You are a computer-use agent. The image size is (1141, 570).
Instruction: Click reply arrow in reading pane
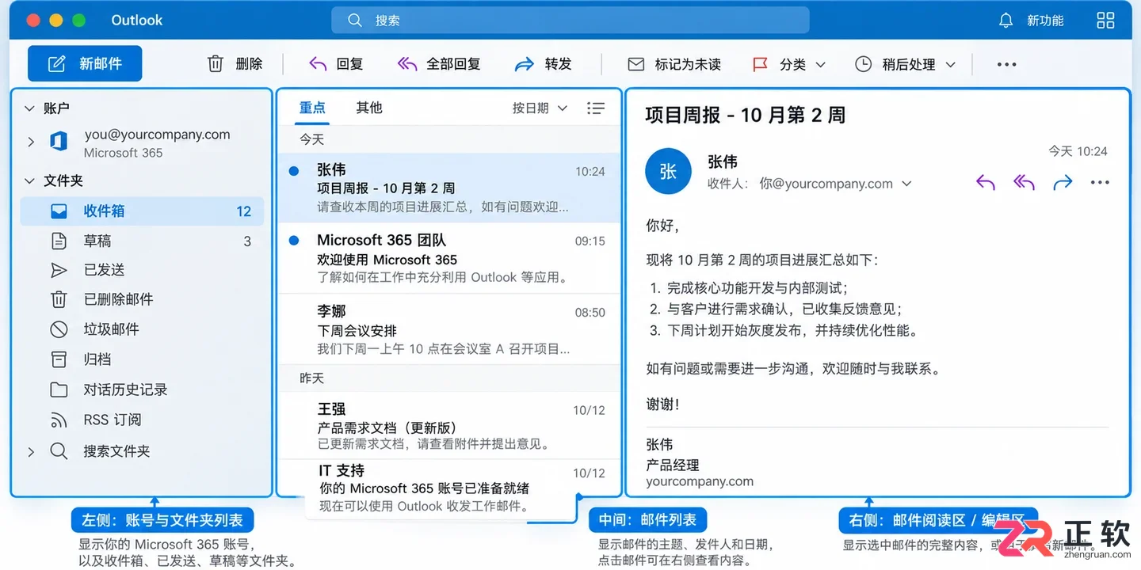tap(986, 183)
